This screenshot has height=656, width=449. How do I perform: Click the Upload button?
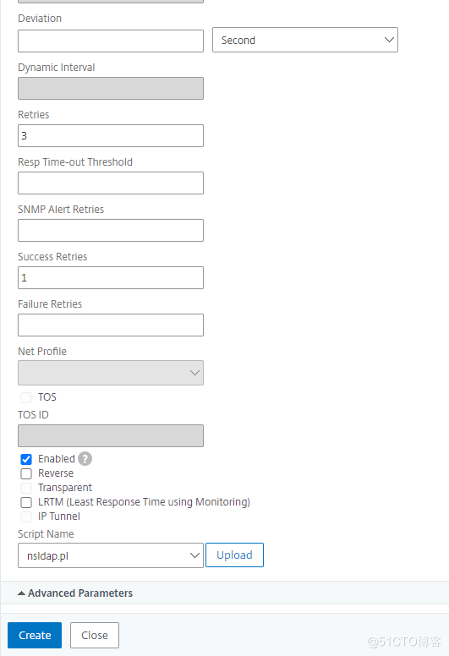[234, 555]
